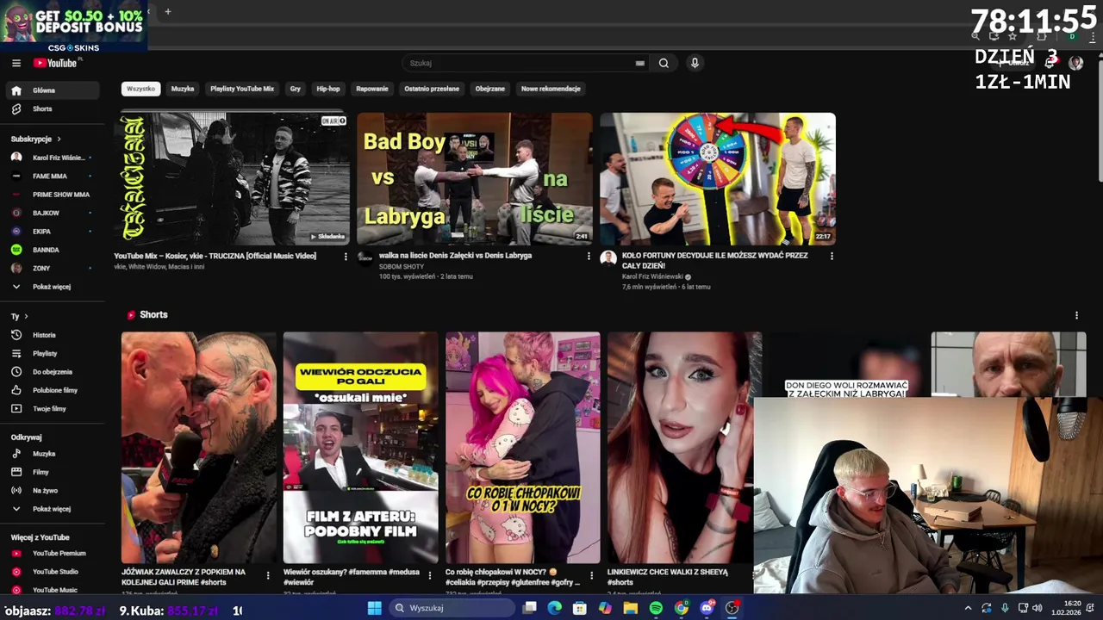Open wheel of fortune video thumbnail

point(718,179)
